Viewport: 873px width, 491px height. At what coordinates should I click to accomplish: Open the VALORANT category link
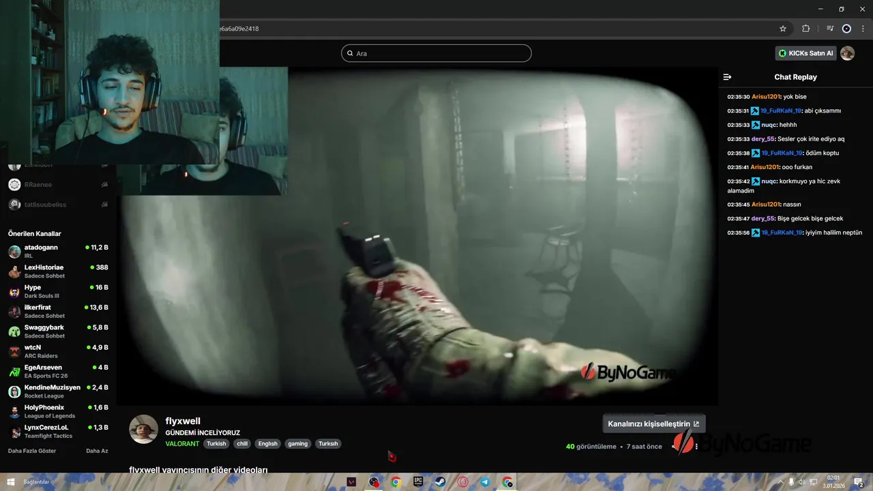(182, 443)
